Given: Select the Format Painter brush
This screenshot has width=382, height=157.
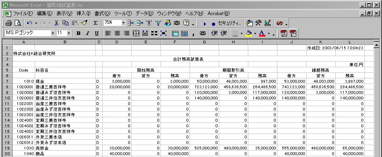Looking at the screenshot, I should [84, 23].
